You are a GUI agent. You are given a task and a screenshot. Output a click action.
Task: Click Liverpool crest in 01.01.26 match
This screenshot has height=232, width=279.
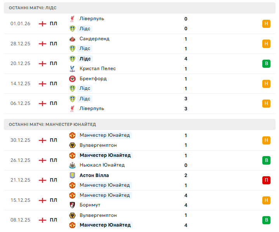72,19
